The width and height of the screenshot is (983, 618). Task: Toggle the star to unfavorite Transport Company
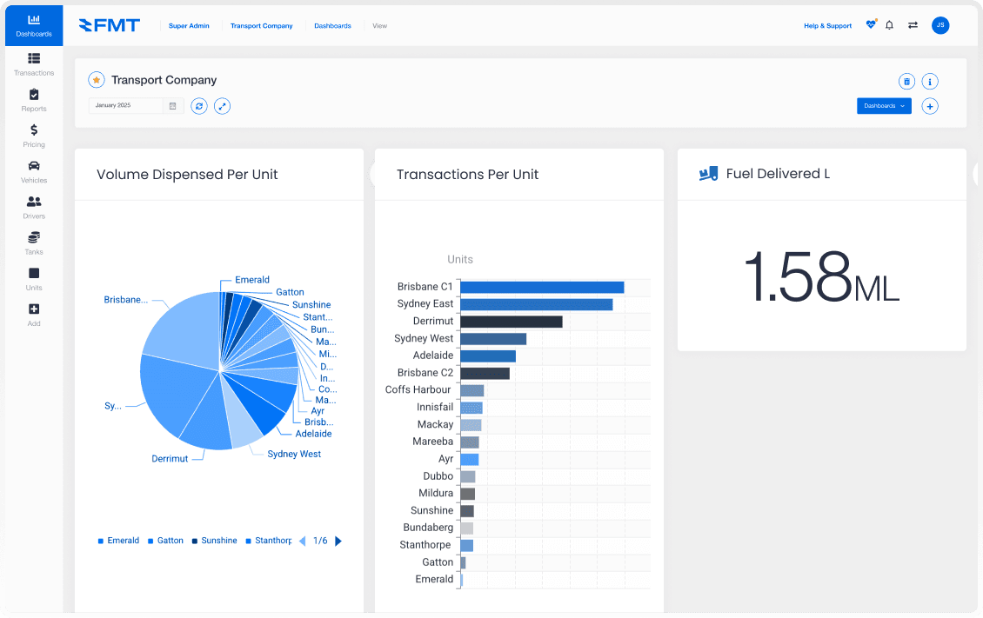point(96,79)
